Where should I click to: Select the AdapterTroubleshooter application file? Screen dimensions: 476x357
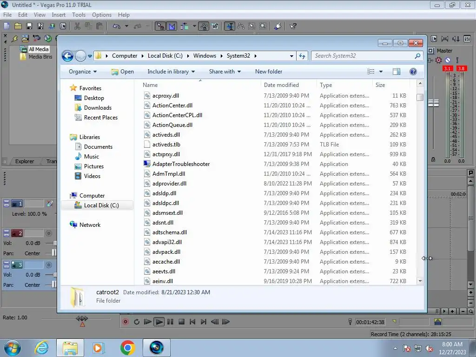click(x=181, y=164)
